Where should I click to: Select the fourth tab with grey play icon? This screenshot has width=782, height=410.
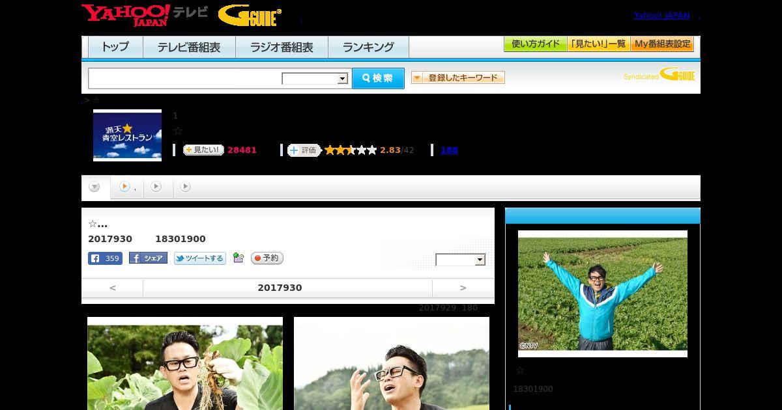click(x=186, y=187)
